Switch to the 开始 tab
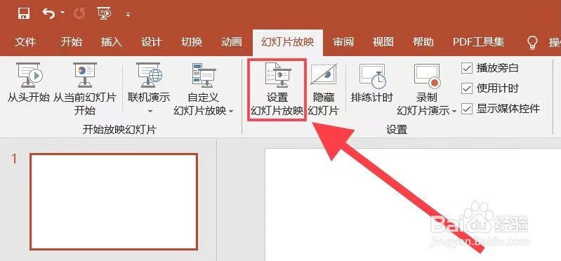This screenshot has height=261, width=561. pyautogui.click(x=71, y=42)
